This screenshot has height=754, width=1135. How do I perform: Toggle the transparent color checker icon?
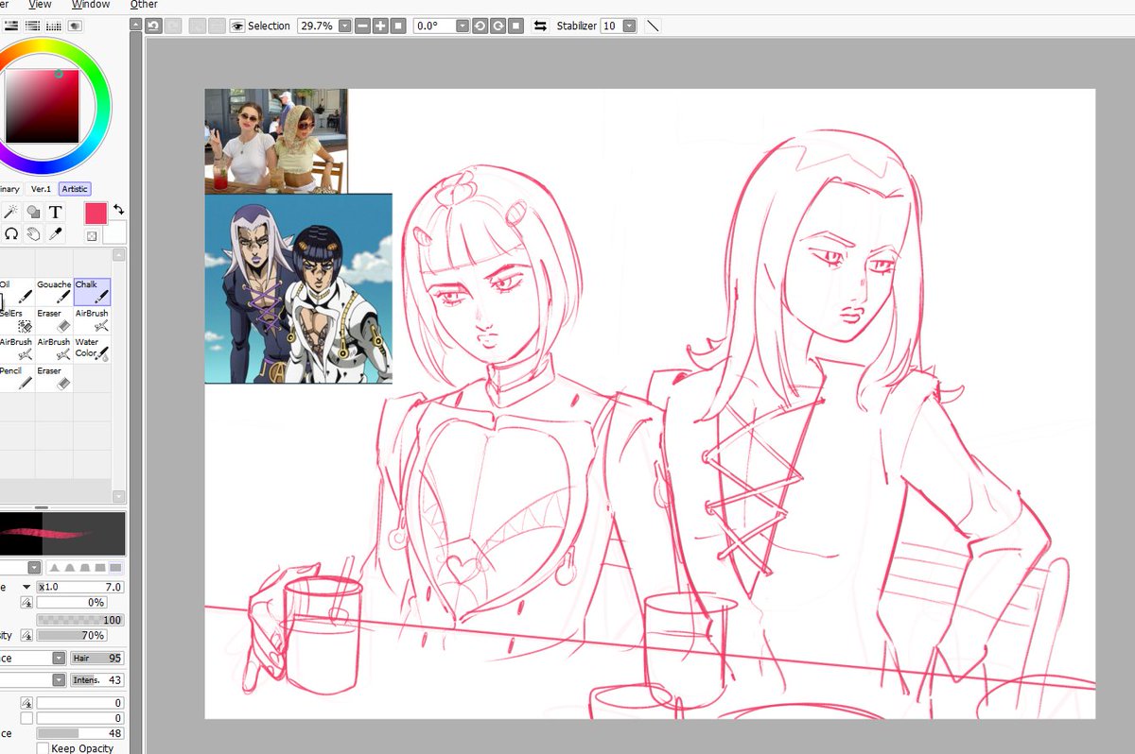click(x=92, y=236)
